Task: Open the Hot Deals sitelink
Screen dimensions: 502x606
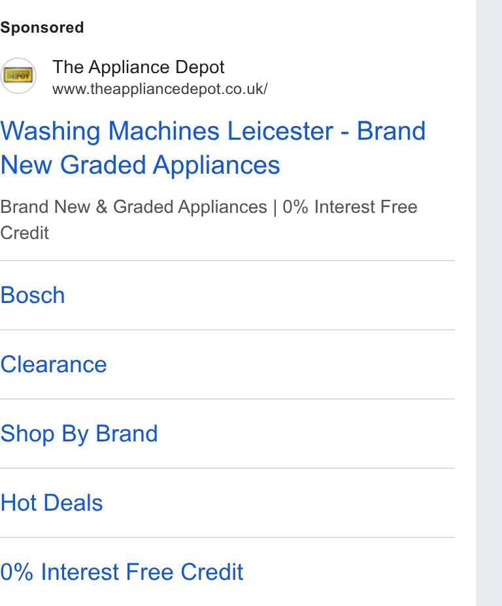Action: pyautogui.click(x=52, y=503)
